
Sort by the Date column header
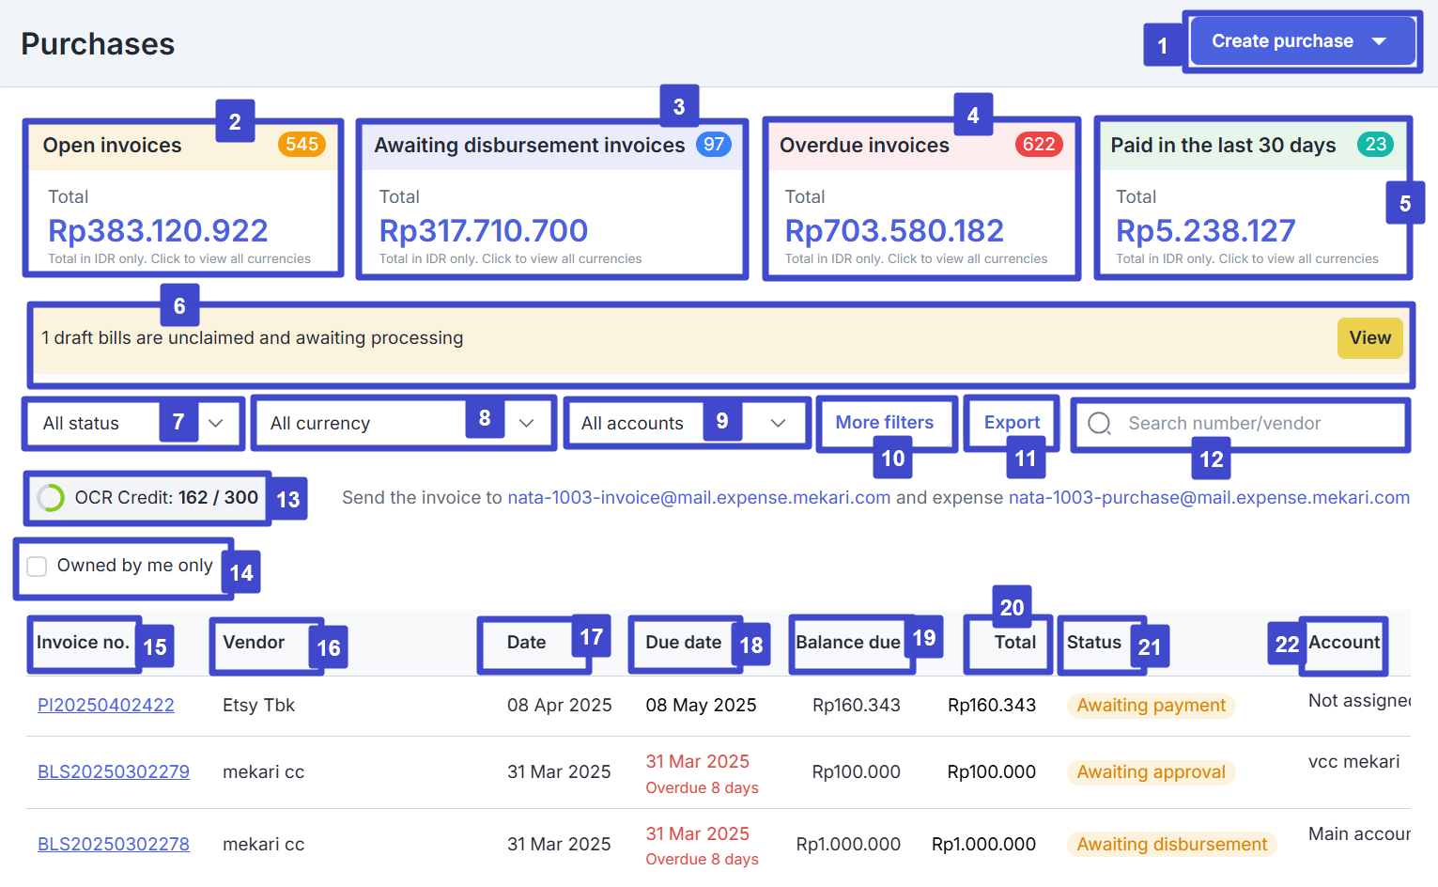(x=526, y=643)
